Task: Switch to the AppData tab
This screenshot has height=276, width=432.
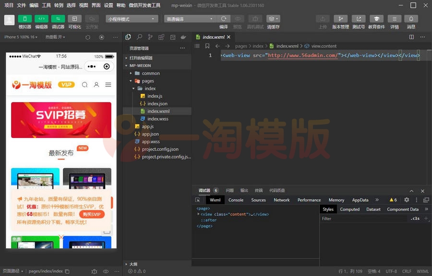Action: click(x=360, y=200)
